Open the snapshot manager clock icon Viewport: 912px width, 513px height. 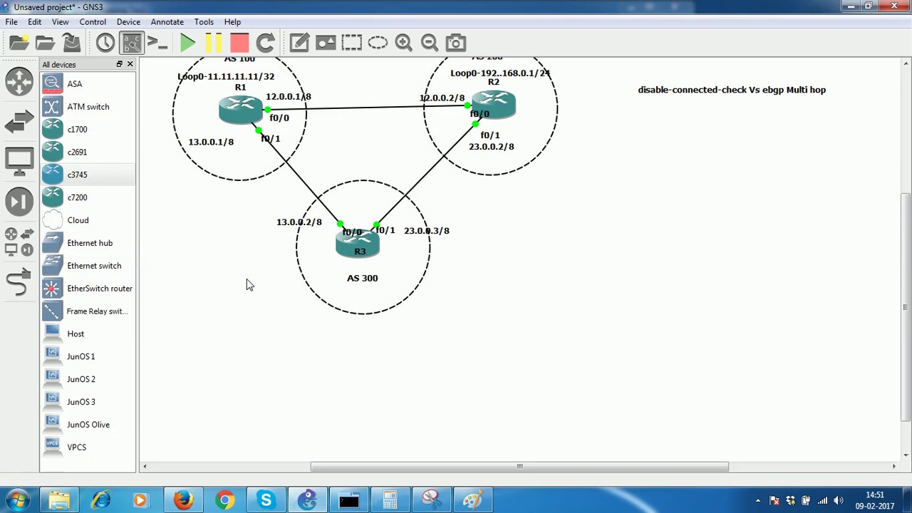pos(105,43)
